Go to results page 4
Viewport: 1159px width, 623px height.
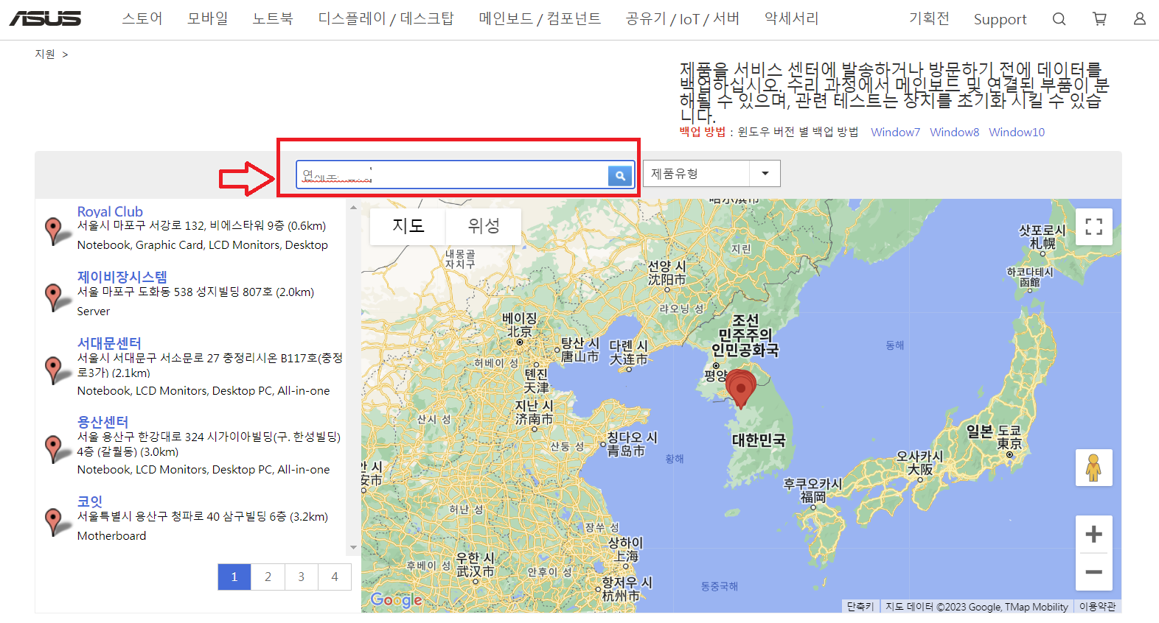point(335,577)
